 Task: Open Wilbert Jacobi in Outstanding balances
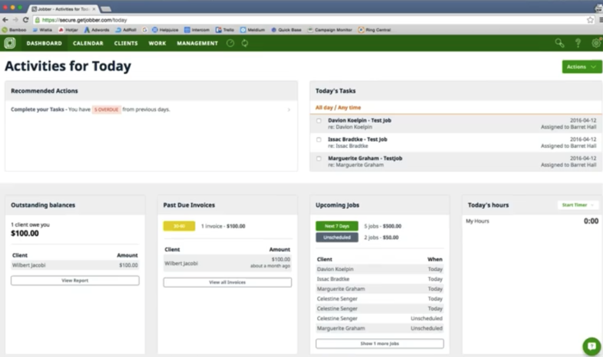point(75,265)
